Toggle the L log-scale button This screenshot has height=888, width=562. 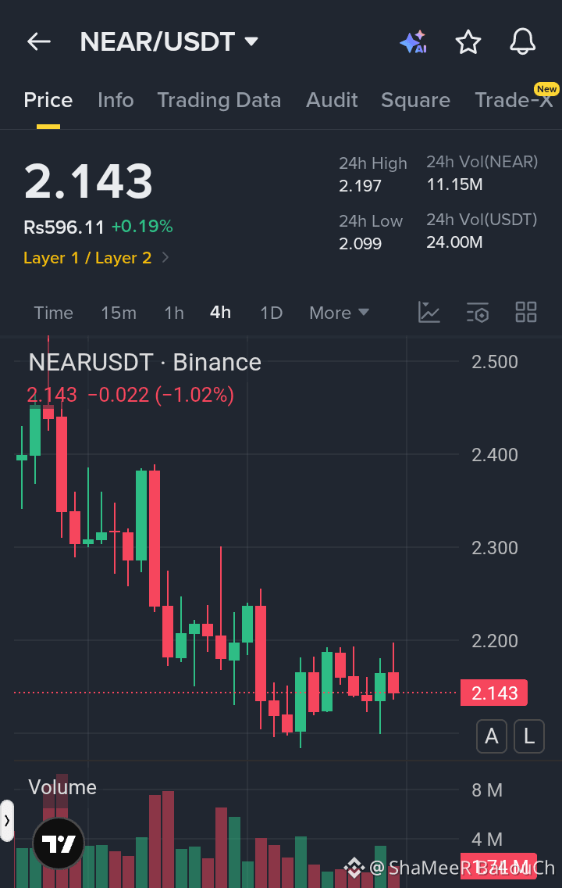[x=528, y=736]
